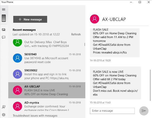Open the Photos section in sidebar
152x118 pixels.
4,29
